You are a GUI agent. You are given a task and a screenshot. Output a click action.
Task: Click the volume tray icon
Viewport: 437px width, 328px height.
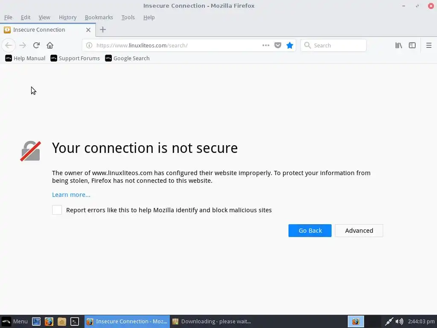click(399, 322)
